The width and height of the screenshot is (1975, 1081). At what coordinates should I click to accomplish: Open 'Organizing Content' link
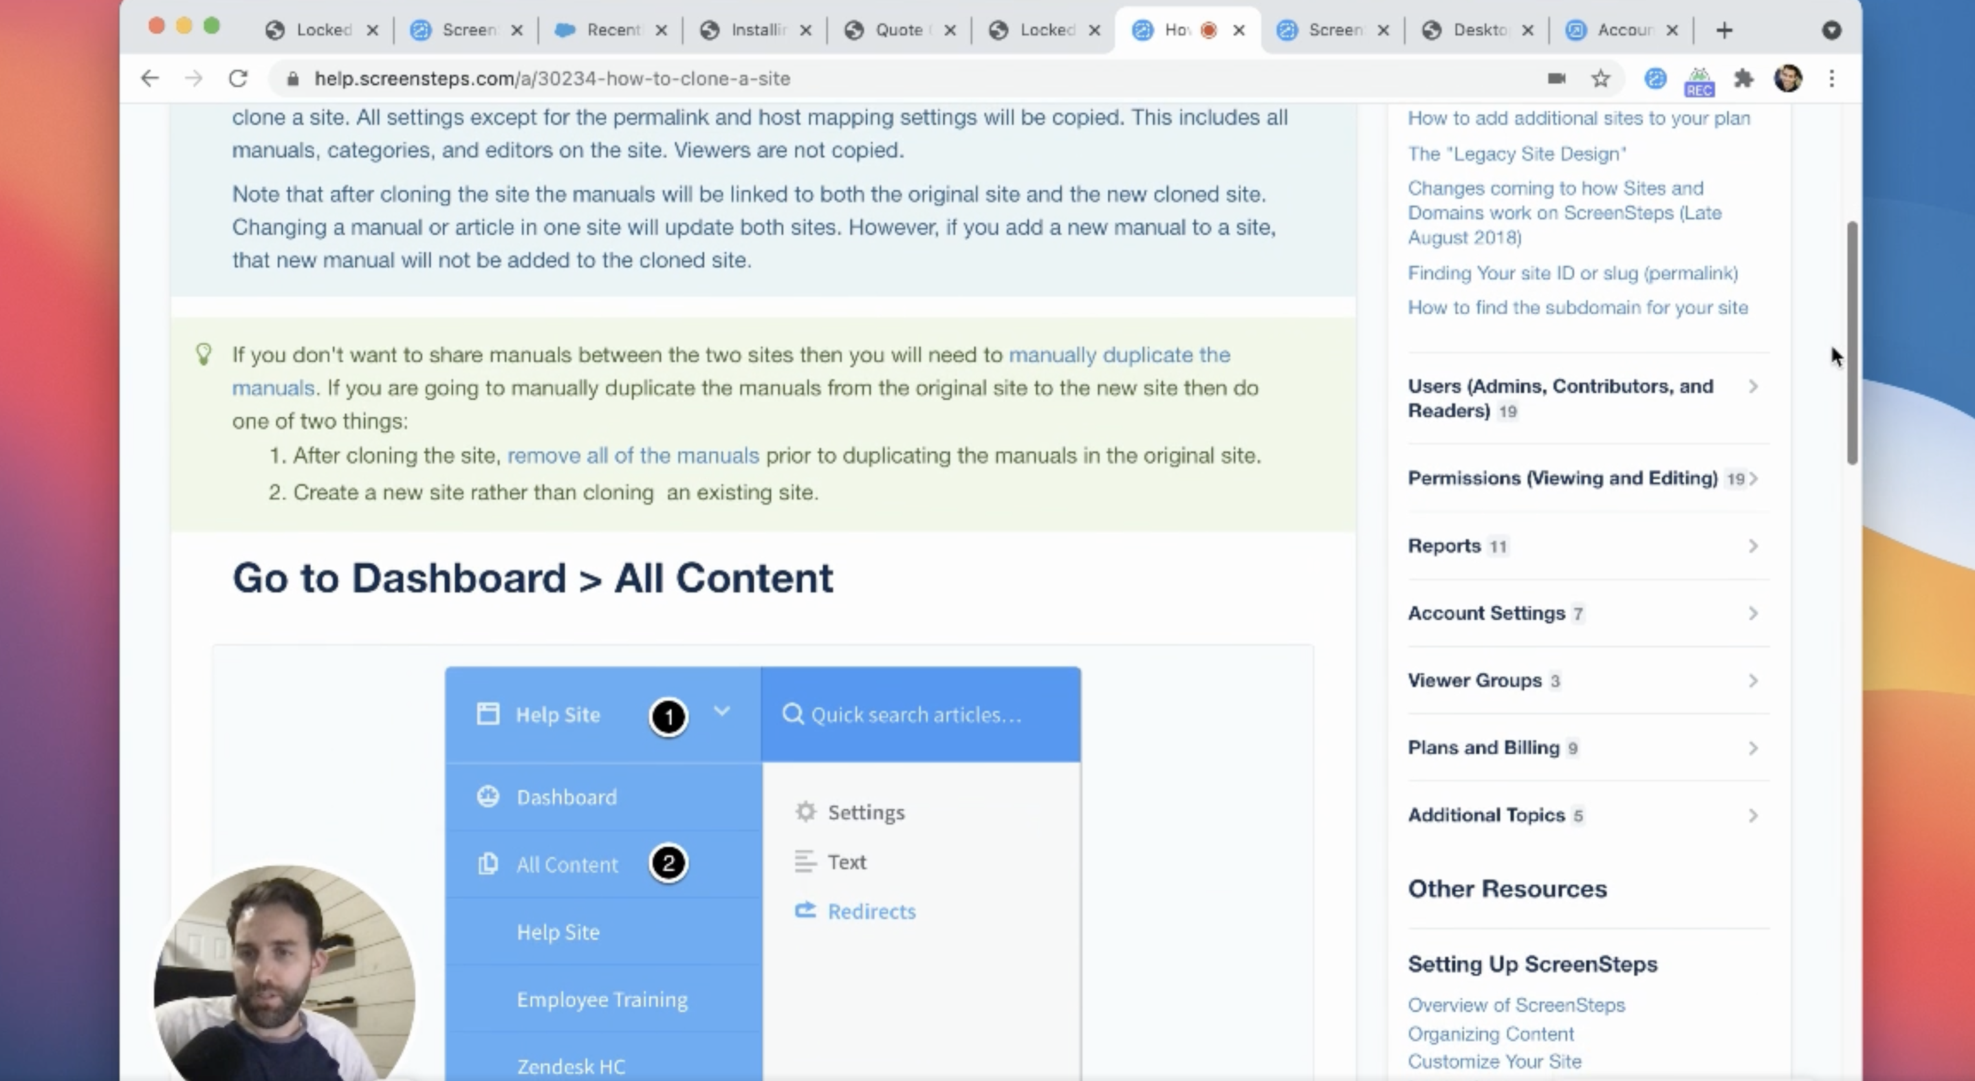point(1490,1034)
